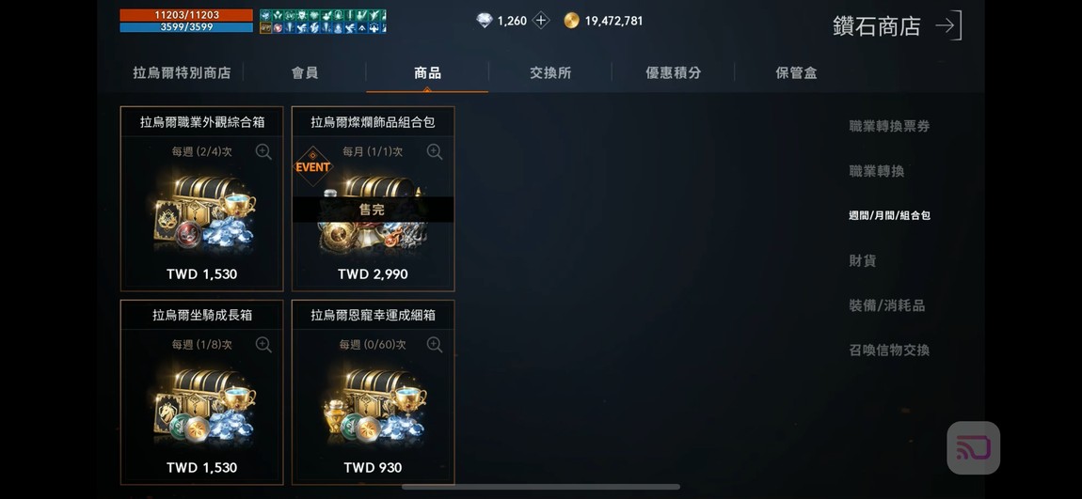Open magnifier on 拉烏爾燦爛飾品組合包

click(434, 151)
